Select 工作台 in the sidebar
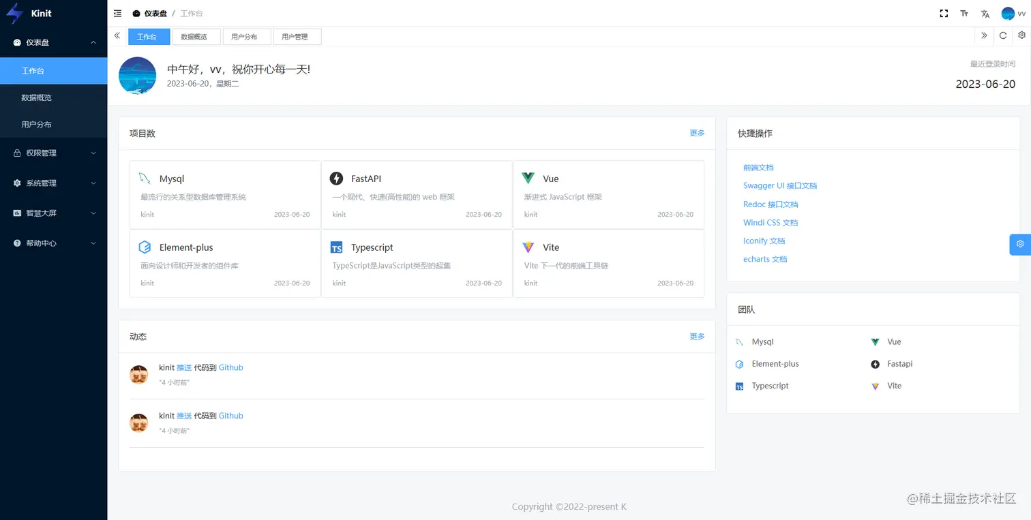The height and width of the screenshot is (520, 1031). pyautogui.click(x=54, y=71)
